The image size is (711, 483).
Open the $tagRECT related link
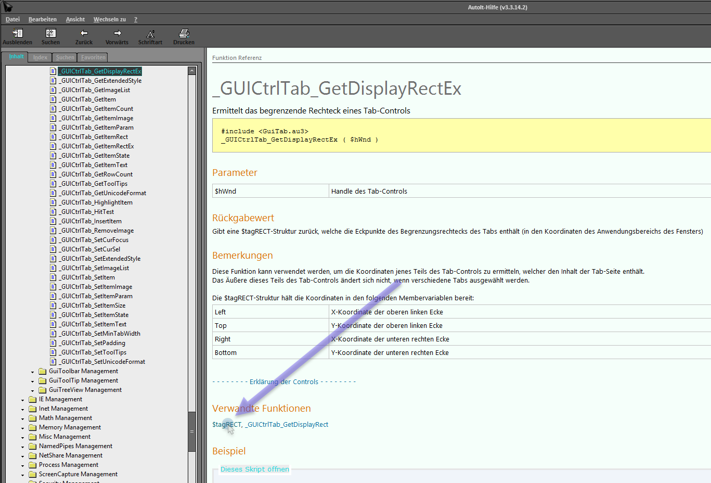pyautogui.click(x=226, y=425)
